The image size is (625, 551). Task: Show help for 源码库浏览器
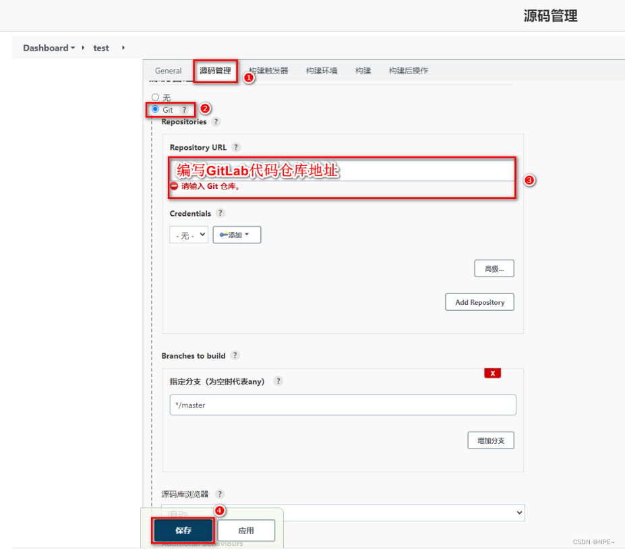tap(220, 494)
